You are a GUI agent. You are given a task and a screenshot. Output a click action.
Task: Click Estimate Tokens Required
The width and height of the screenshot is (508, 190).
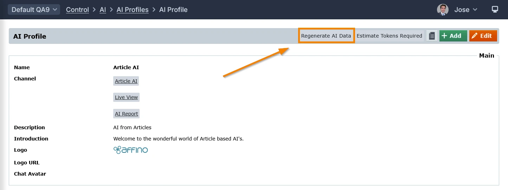pyautogui.click(x=389, y=36)
